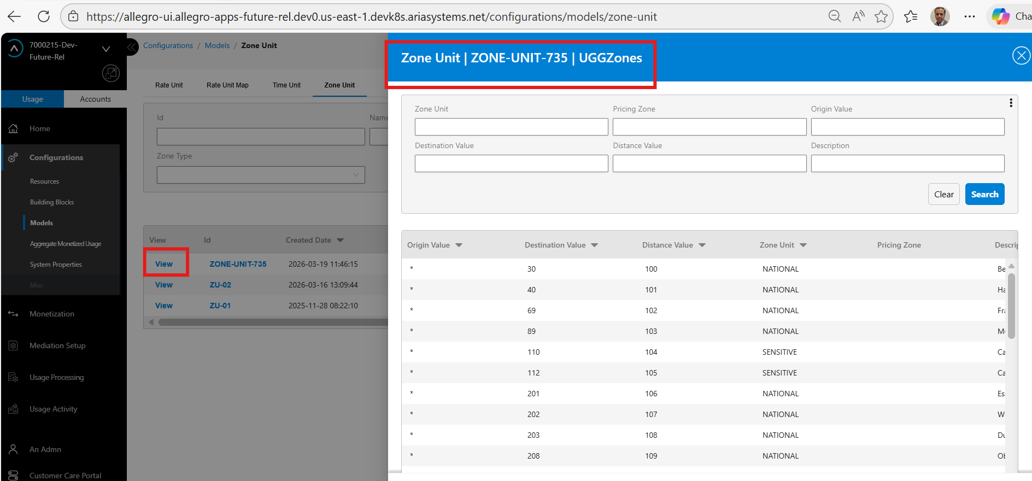Sort by Origin Value column arrow

pos(459,245)
